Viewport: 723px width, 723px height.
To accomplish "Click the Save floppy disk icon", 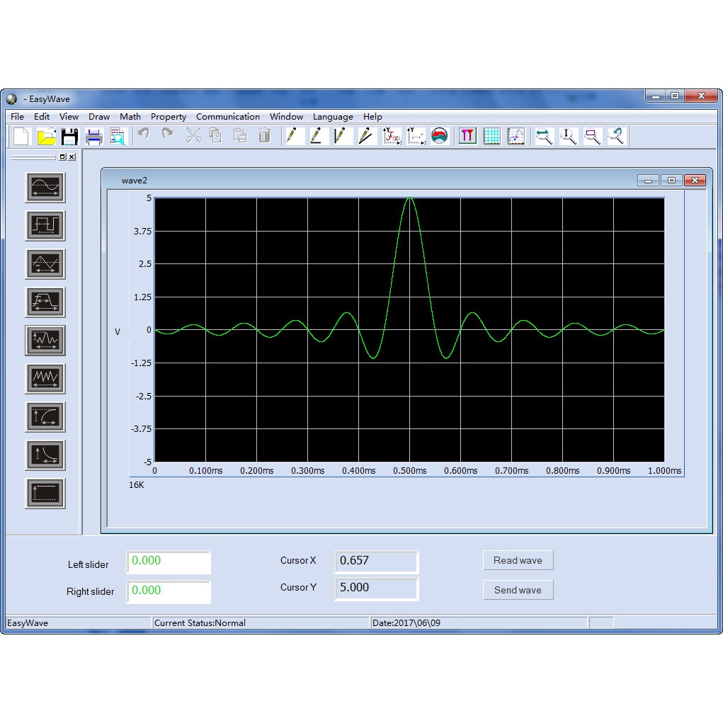I will [69, 136].
